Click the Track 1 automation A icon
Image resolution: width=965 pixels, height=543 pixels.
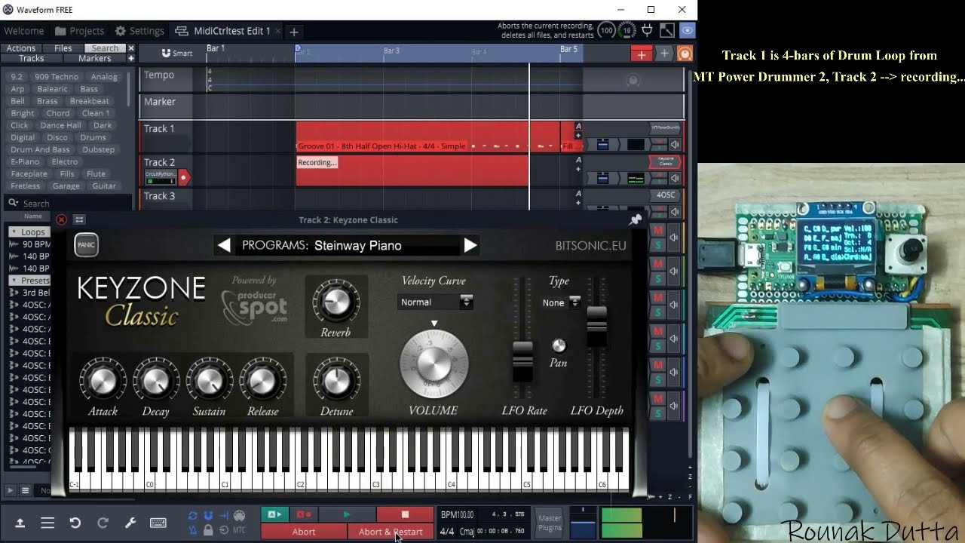(x=578, y=127)
